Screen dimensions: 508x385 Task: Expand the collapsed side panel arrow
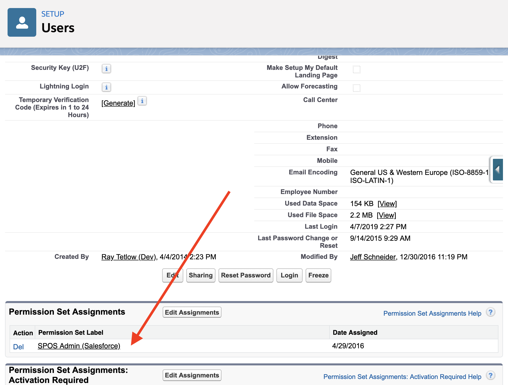(497, 170)
